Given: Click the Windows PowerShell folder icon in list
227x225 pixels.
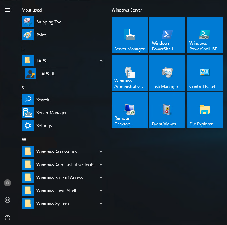Looking at the screenshot, I should coord(28,190).
